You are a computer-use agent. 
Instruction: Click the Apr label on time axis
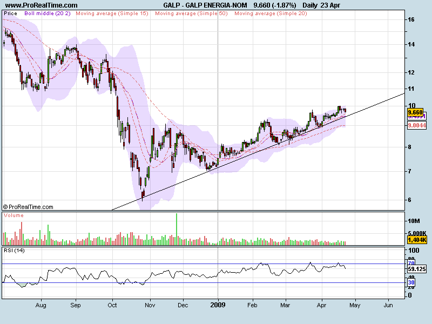click(x=321, y=305)
